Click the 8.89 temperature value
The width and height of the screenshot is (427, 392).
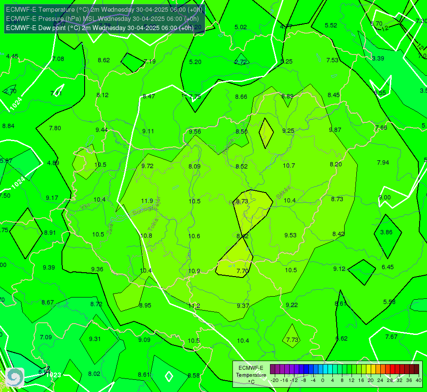287,96
